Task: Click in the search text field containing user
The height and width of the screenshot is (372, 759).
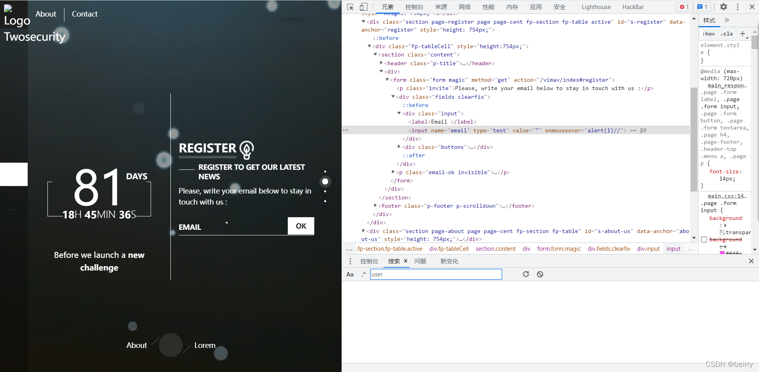Action: [x=436, y=274]
